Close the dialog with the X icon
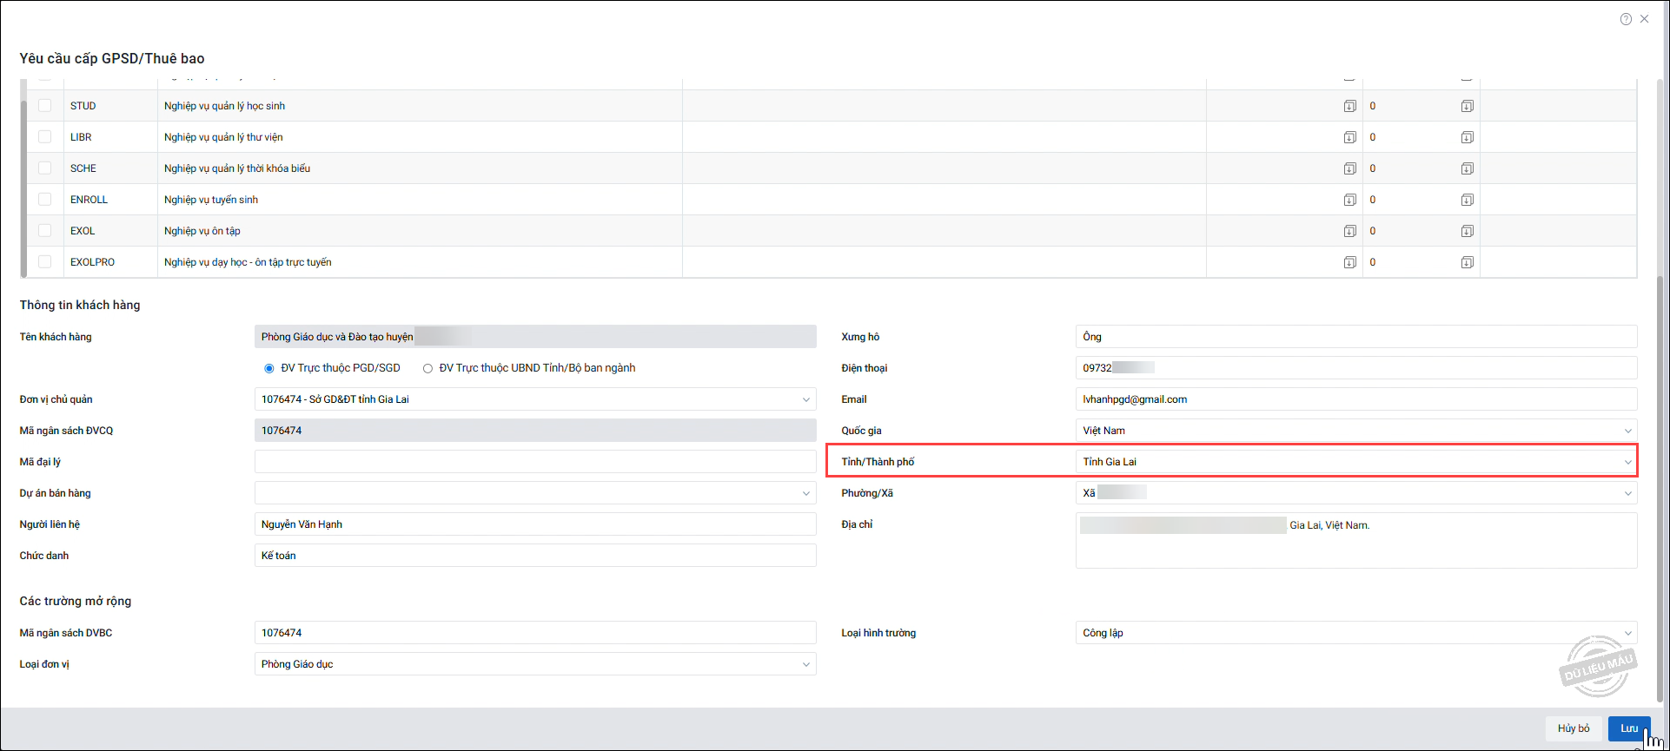 (1645, 19)
